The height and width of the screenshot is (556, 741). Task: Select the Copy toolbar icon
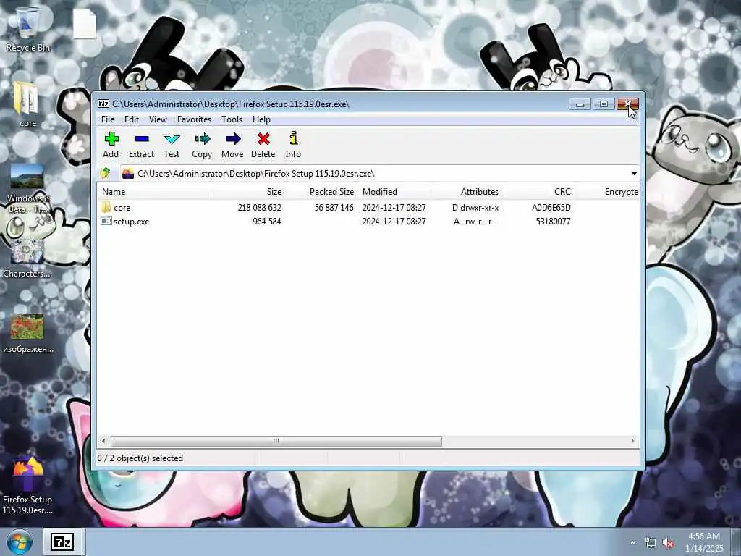pyautogui.click(x=202, y=145)
